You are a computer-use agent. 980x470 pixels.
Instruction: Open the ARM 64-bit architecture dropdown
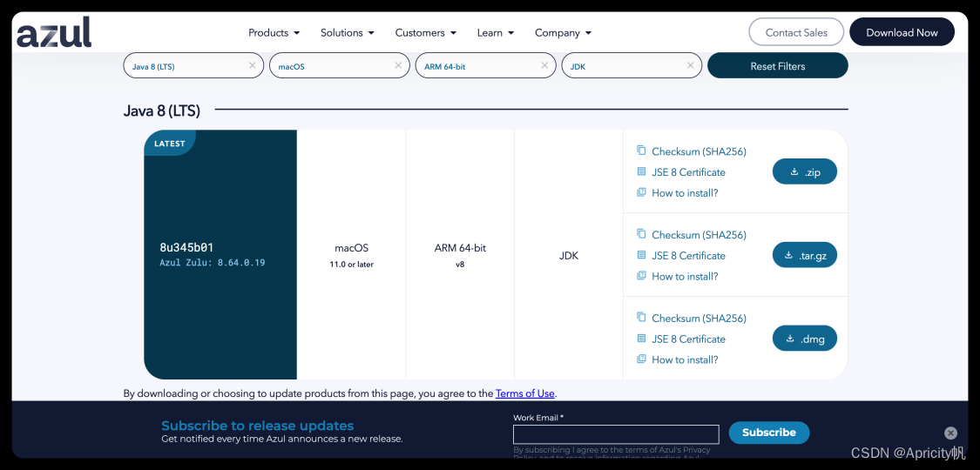tap(485, 65)
